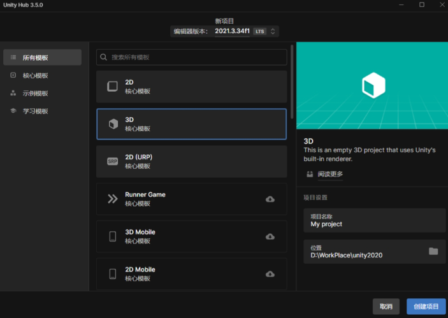The height and width of the screenshot is (318, 448).
Task: Focus the 搜索所有模板 search field
Action: [x=191, y=57]
